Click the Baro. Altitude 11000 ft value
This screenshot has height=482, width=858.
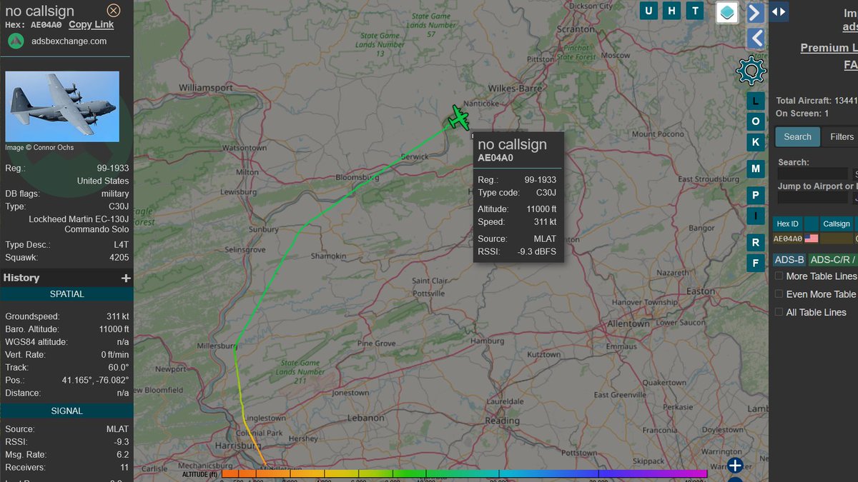[x=113, y=329]
